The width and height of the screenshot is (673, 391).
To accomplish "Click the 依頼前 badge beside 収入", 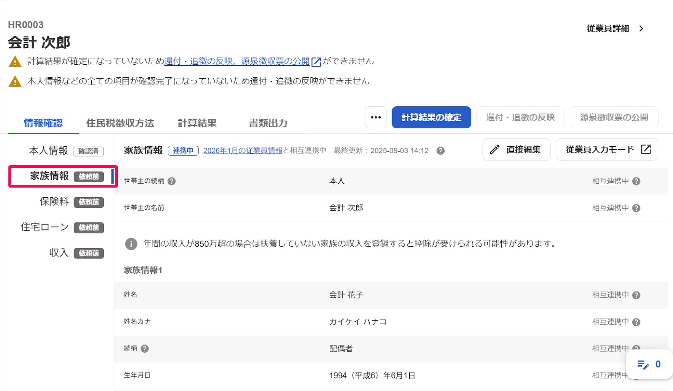I will (89, 254).
